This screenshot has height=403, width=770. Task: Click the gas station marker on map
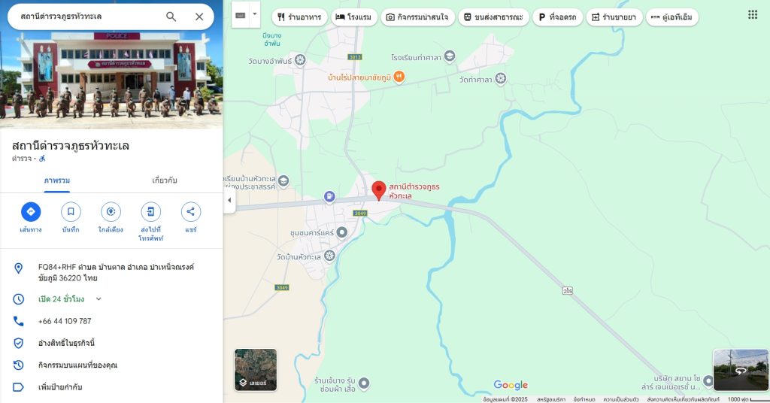pos(329,197)
